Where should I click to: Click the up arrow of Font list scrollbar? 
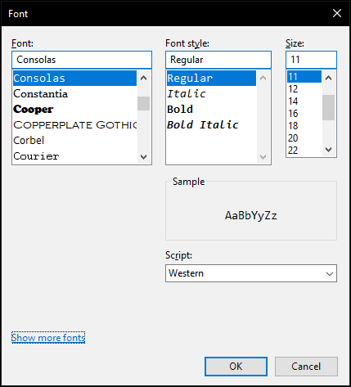(x=143, y=78)
